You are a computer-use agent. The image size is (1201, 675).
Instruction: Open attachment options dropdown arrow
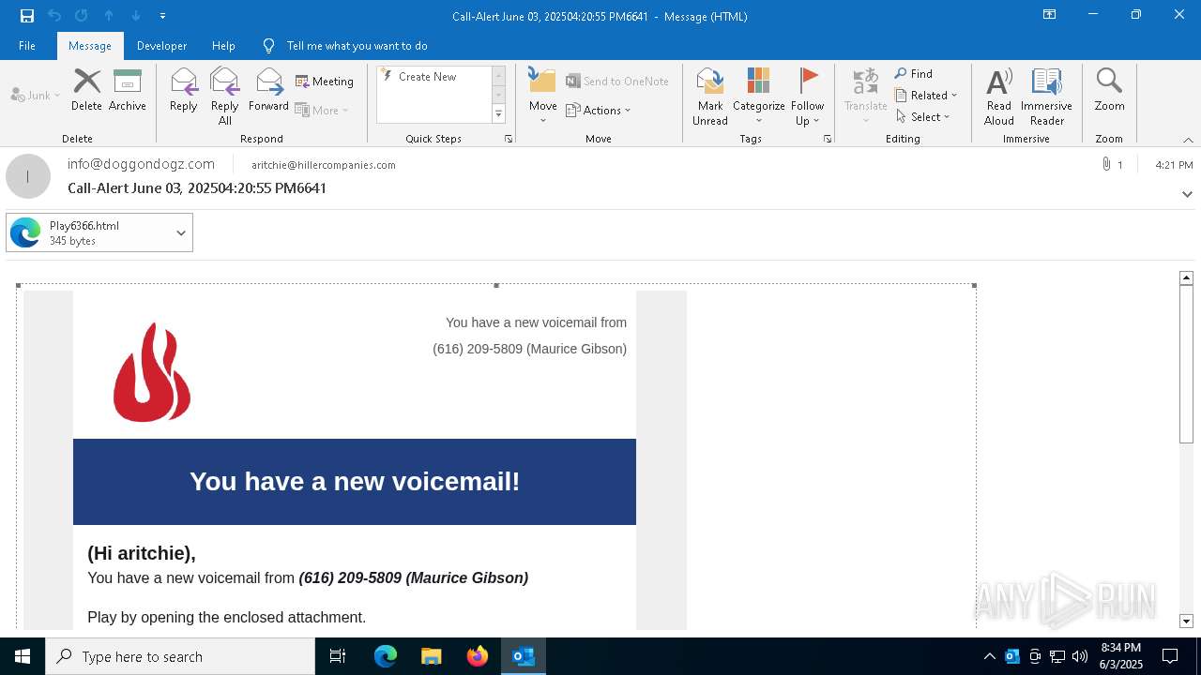point(181,232)
